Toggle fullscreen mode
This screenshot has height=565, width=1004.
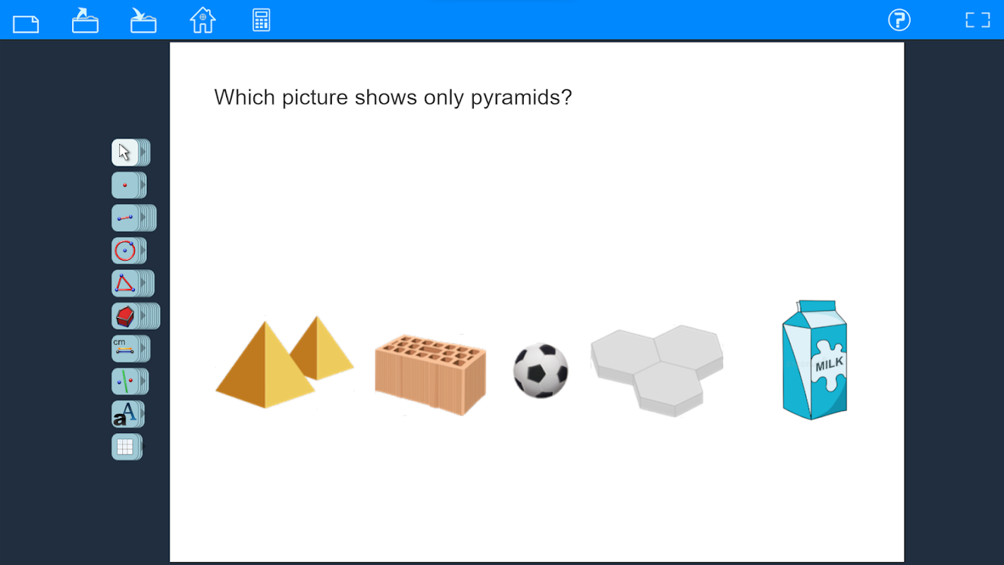(x=978, y=20)
